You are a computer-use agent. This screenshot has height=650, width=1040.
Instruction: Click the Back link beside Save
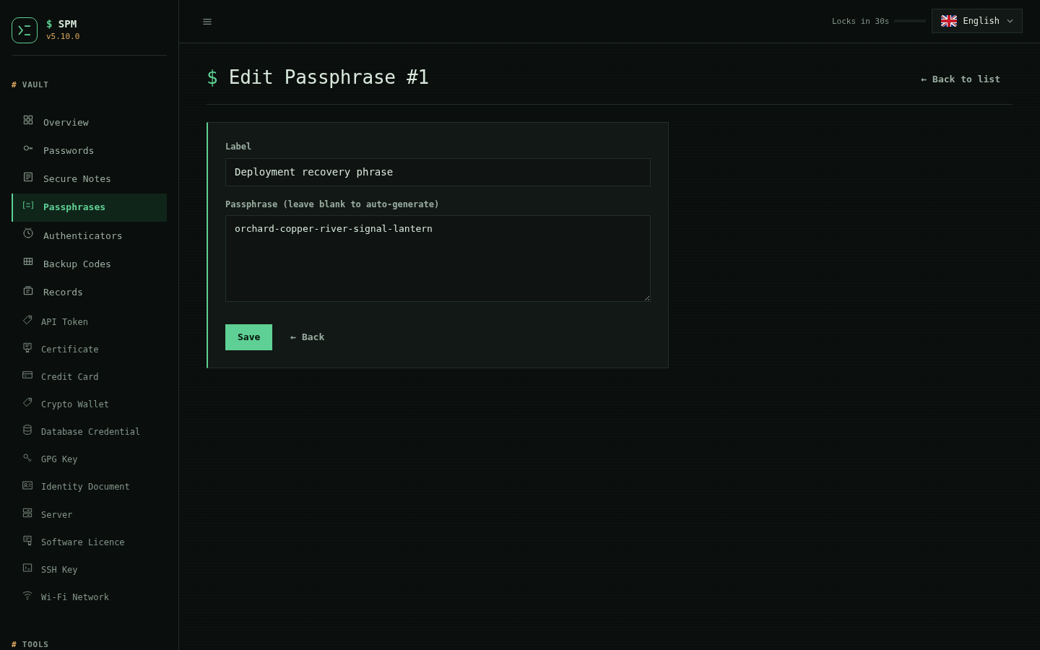pyautogui.click(x=307, y=337)
